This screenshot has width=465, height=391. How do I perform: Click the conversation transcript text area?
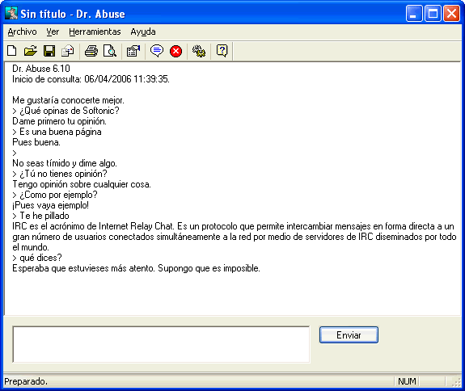[233, 189]
